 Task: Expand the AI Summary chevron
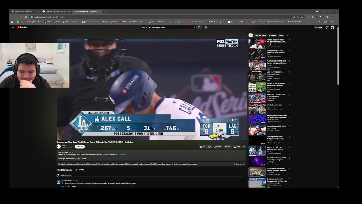tap(244, 164)
